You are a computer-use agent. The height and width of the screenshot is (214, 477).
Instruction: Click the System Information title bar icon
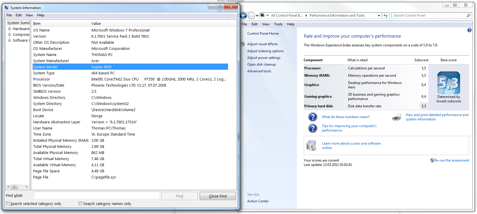click(x=7, y=8)
